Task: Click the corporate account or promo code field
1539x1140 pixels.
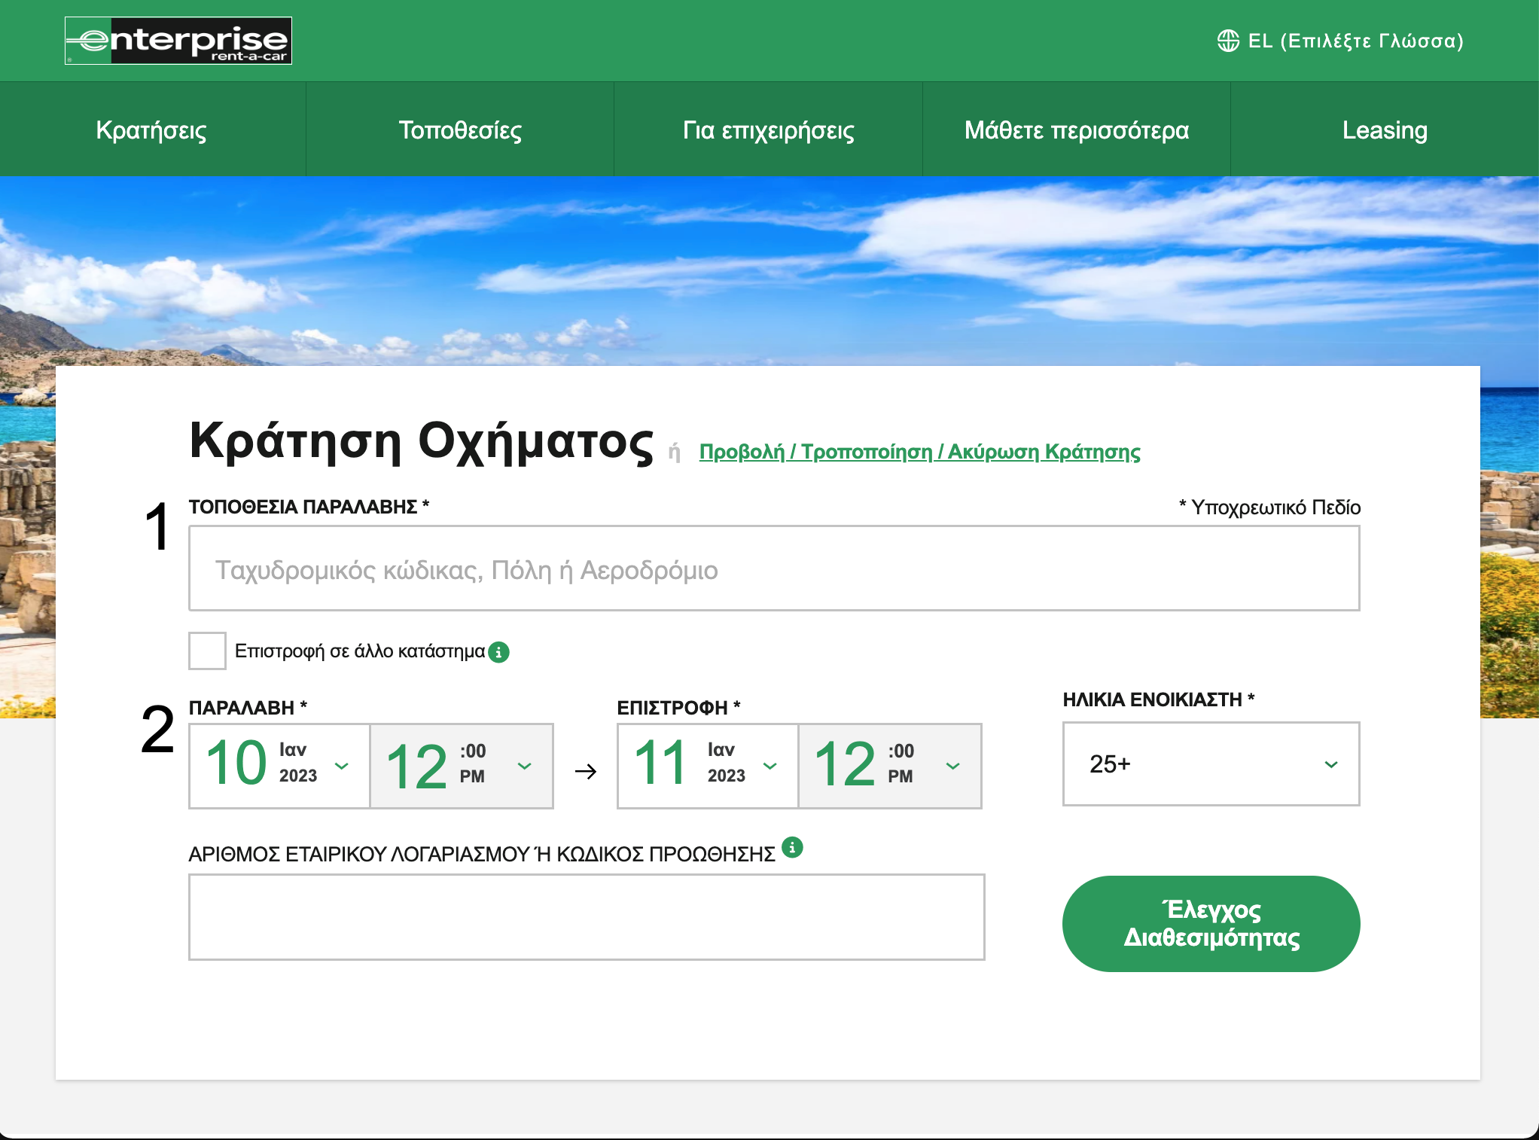Action: [x=586, y=916]
